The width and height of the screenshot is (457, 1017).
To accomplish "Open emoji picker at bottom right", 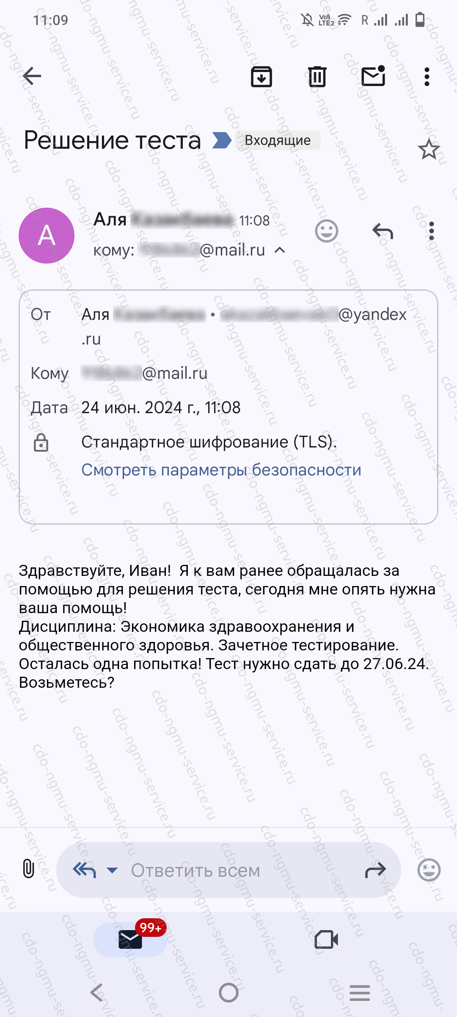I will 429,870.
